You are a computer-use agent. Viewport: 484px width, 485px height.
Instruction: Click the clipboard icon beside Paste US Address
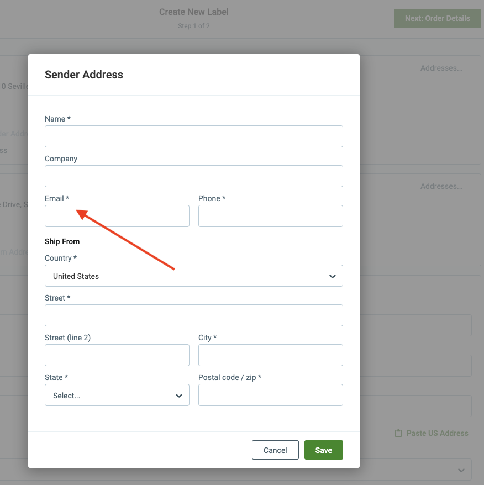pyautogui.click(x=398, y=433)
